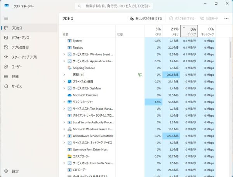Screen dimensions: 233x177
Task: Click the Antimalware Service Executable icon
Action: pos(70,136)
